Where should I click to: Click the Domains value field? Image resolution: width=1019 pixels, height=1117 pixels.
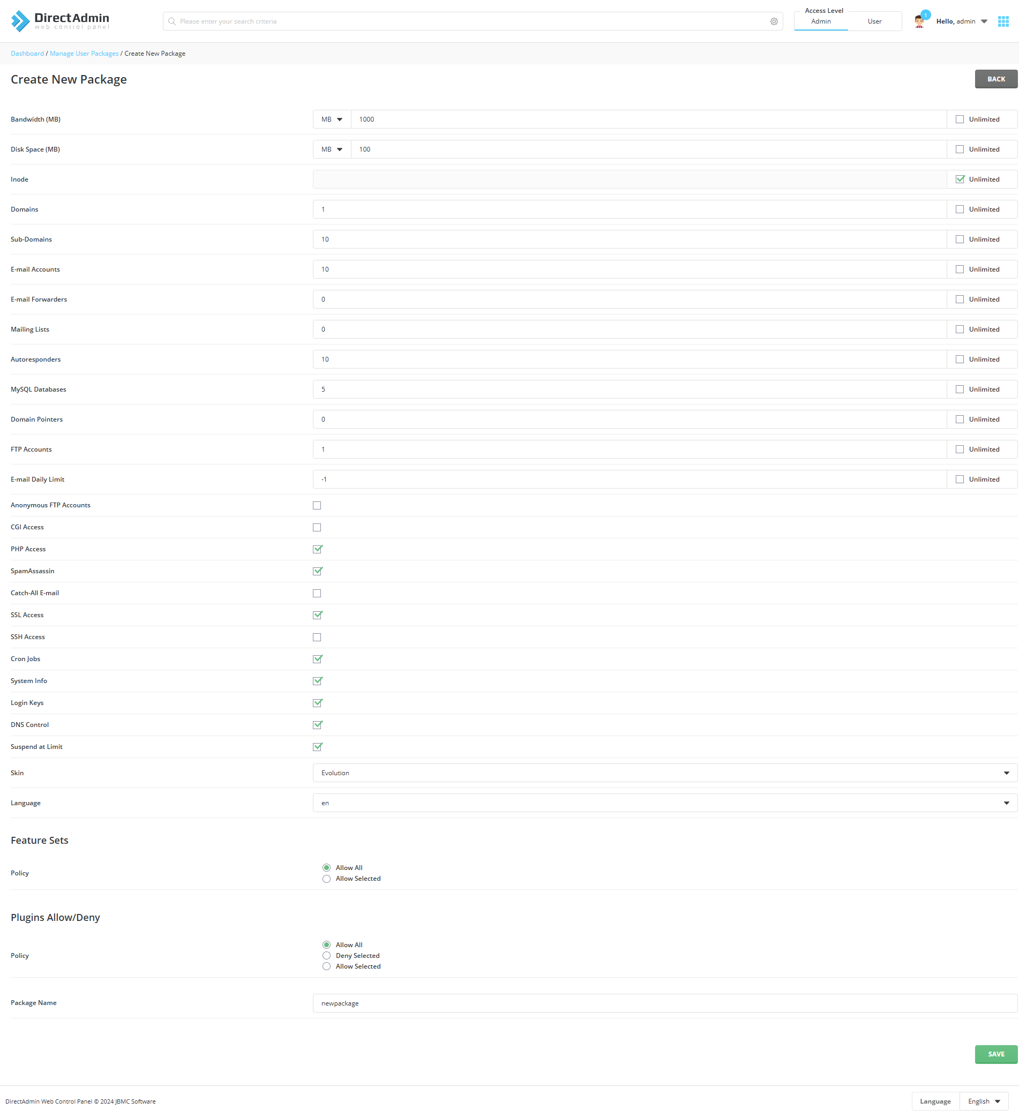630,209
